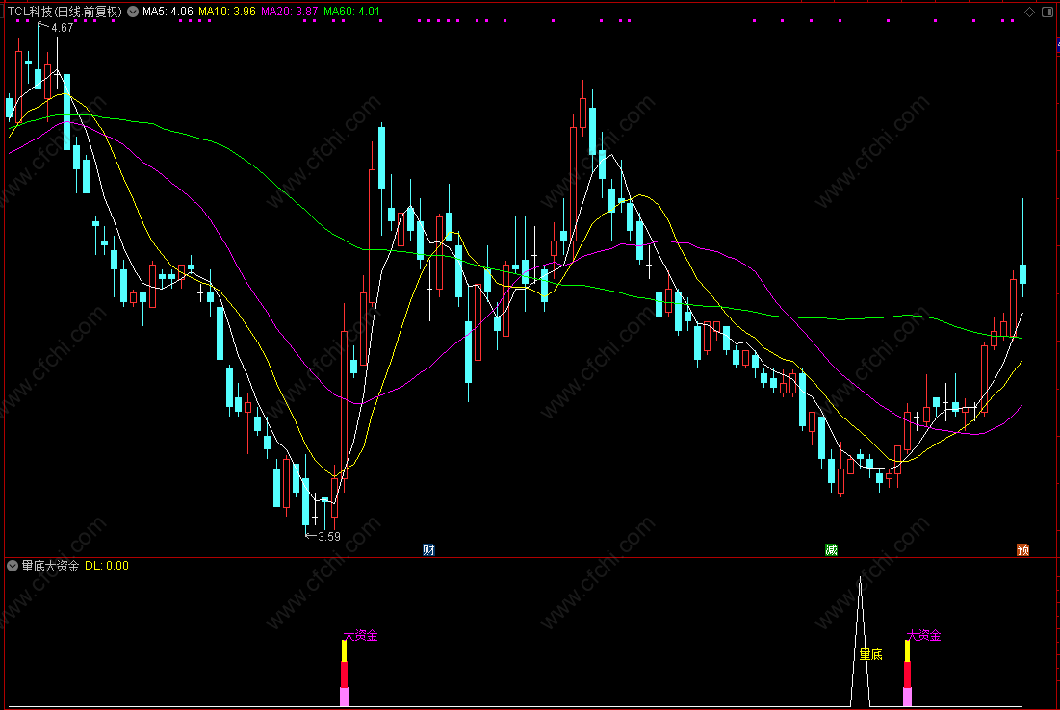Viewport: 1060px width, 710px height.
Task: Click the diamond icon at top right
Action: (1029, 13)
